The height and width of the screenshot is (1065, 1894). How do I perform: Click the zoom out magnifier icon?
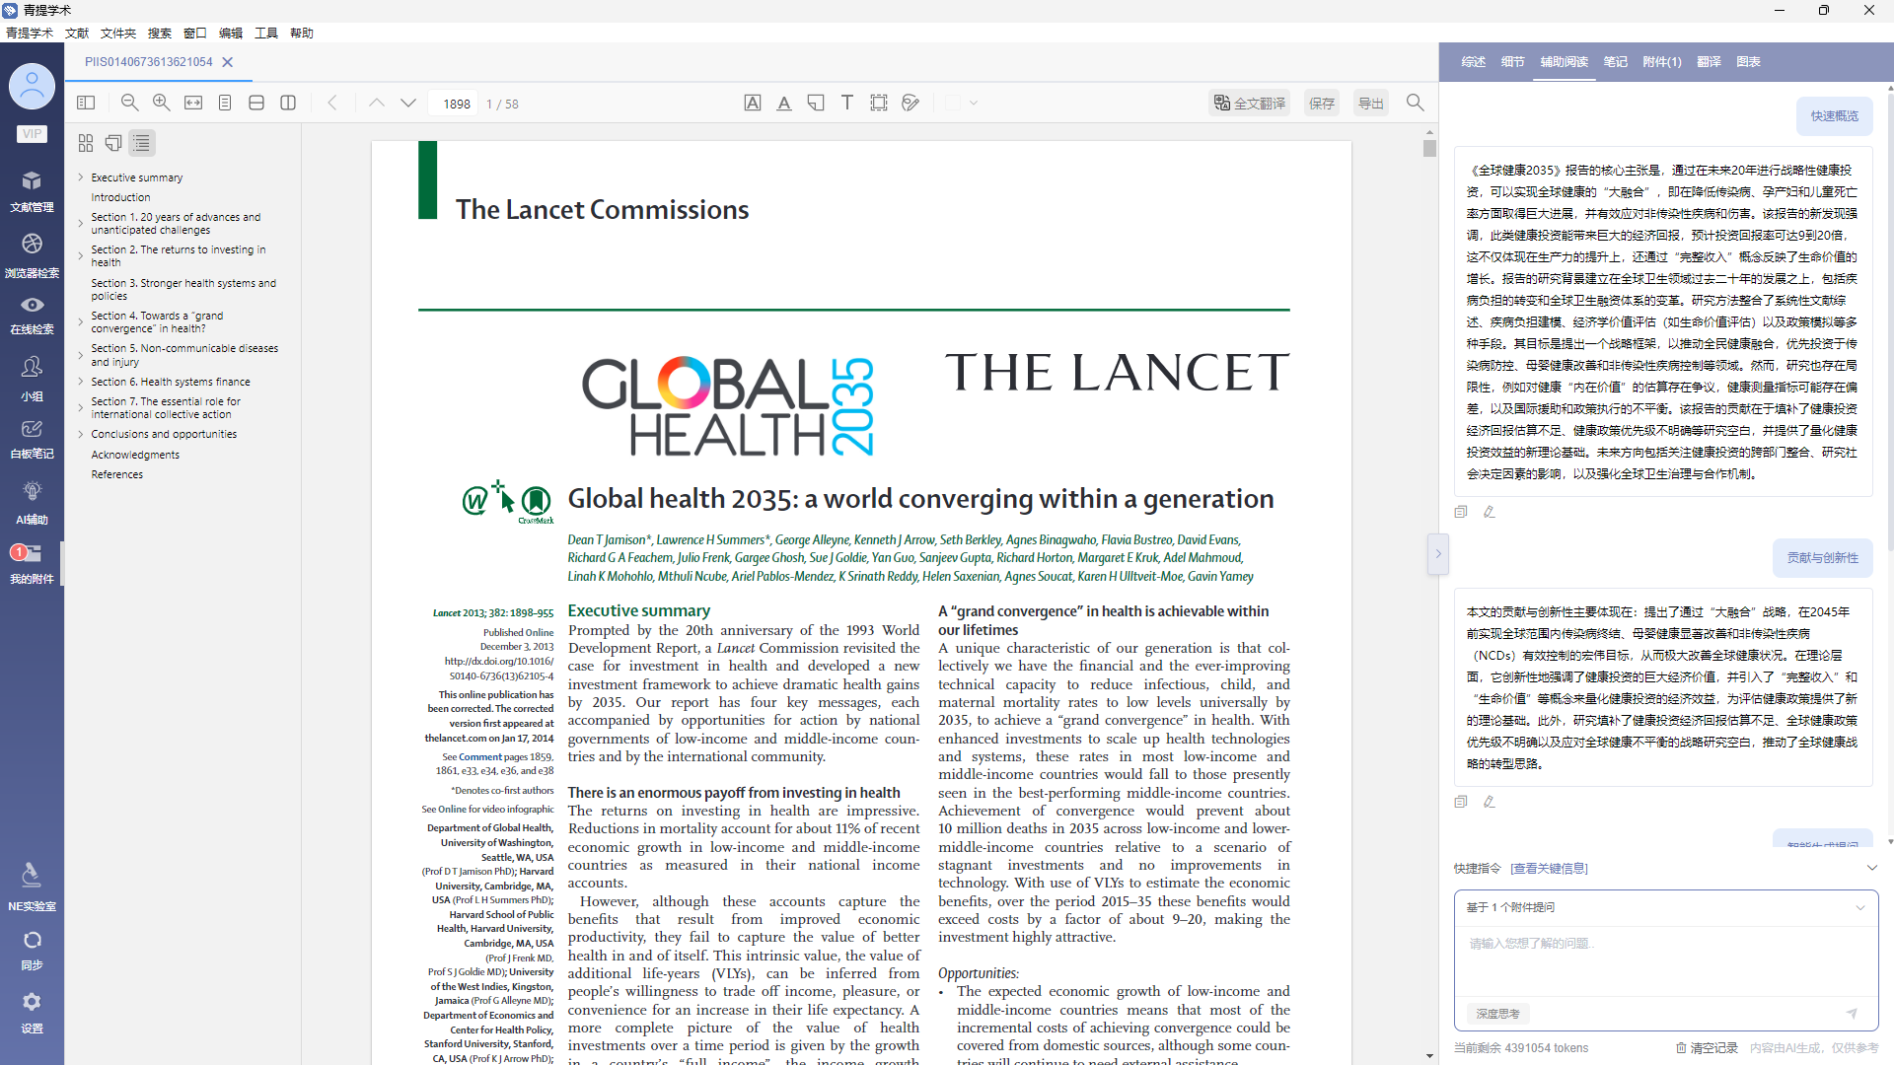[x=129, y=103]
